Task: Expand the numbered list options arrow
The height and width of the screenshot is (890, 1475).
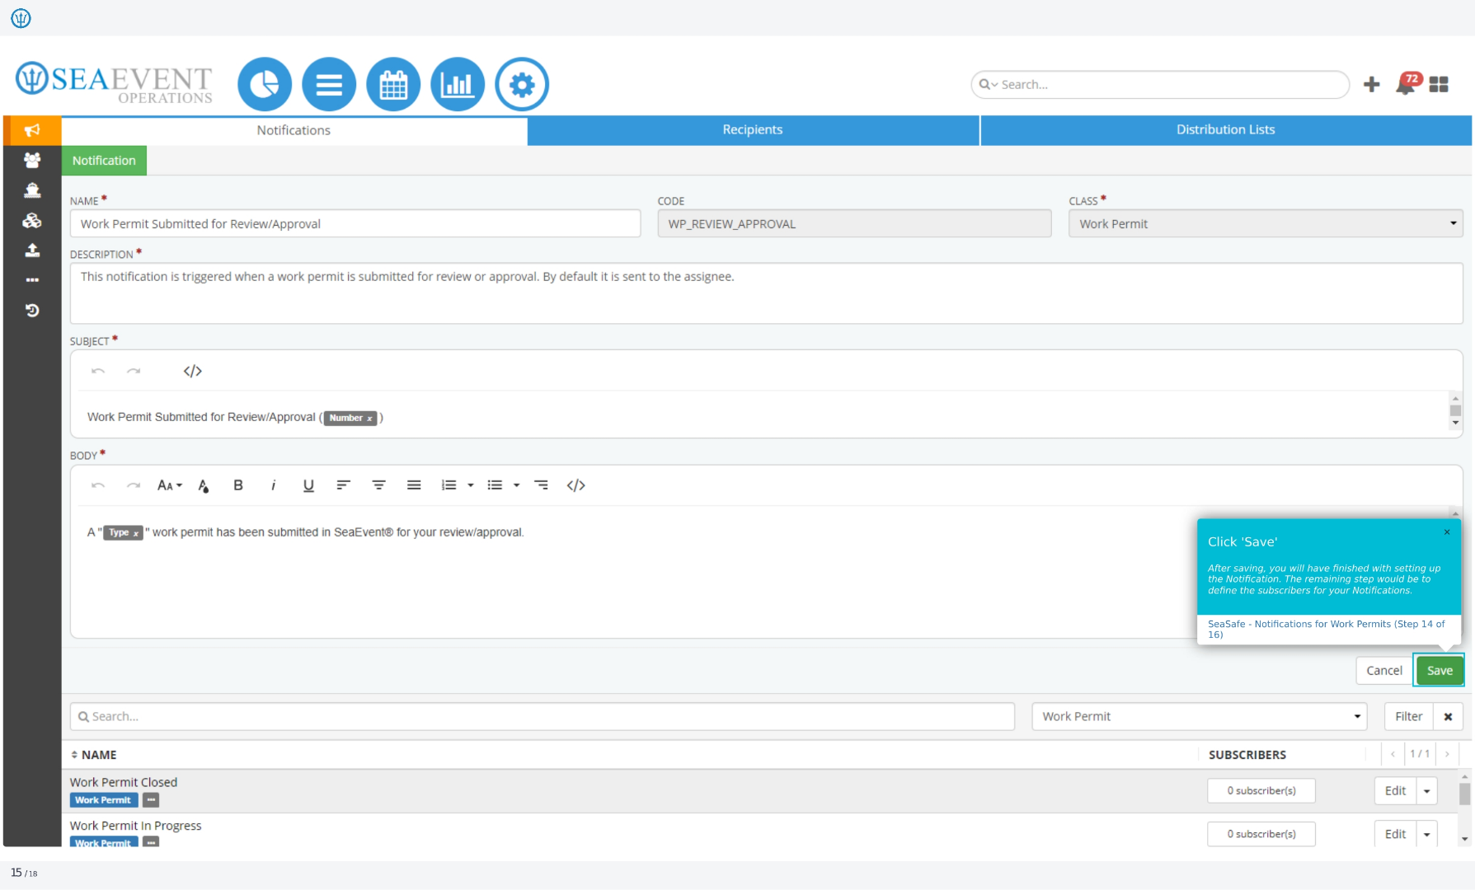Action: coord(471,485)
